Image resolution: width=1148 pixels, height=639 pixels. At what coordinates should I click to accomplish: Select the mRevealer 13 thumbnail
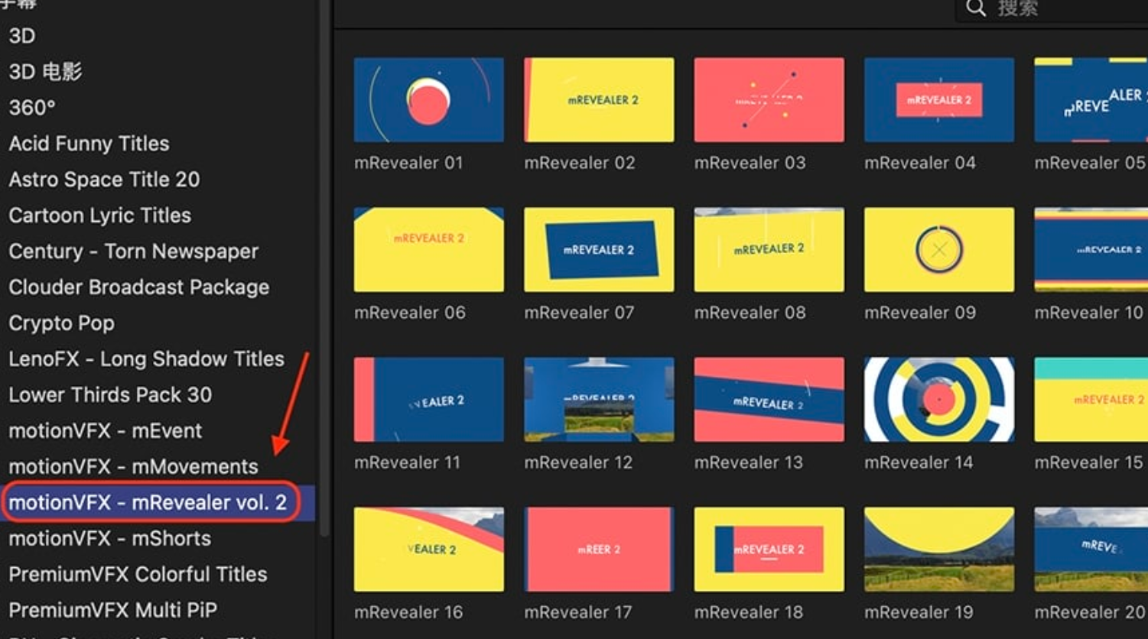click(769, 400)
